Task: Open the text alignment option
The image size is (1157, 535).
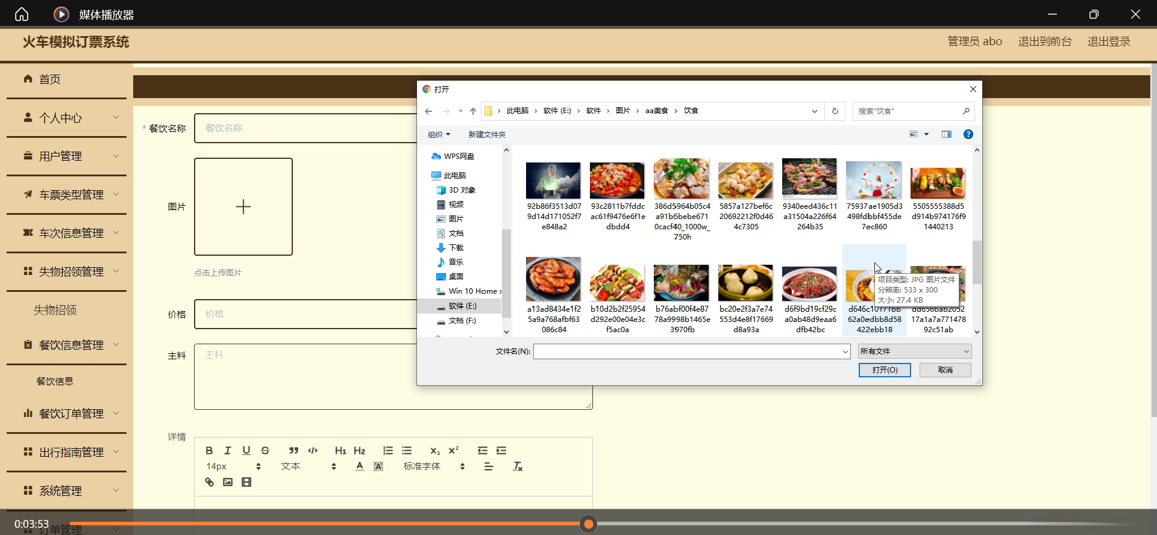Action: [489, 466]
